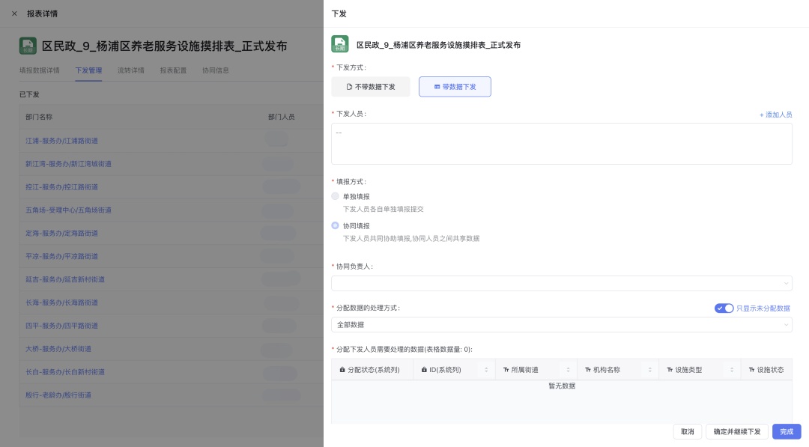Click the sort arrows in ID(系统列) column
This screenshot has height=447, width=809.
coord(487,370)
